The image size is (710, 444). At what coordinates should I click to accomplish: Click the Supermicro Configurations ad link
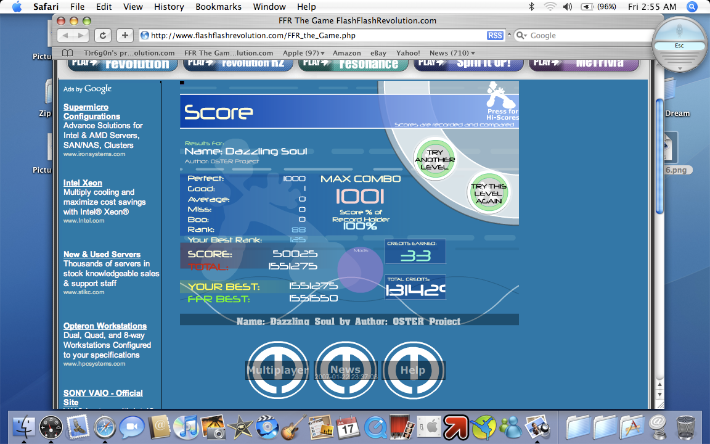(92, 112)
